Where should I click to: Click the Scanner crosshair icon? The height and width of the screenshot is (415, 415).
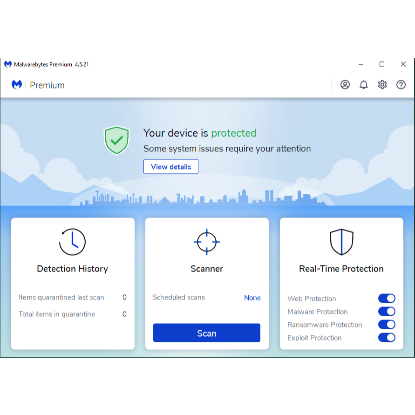click(207, 242)
